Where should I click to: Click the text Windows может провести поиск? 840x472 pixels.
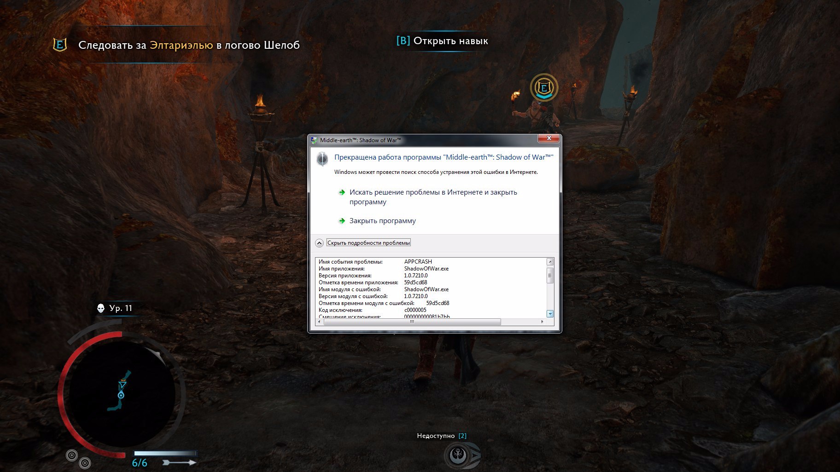coord(376,172)
